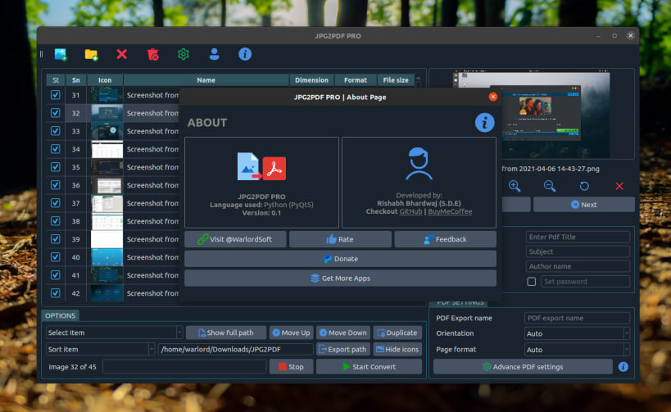The width and height of the screenshot is (671, 412).
Task: Click the Enter Pdf Title field
Action: pos(578,237)
